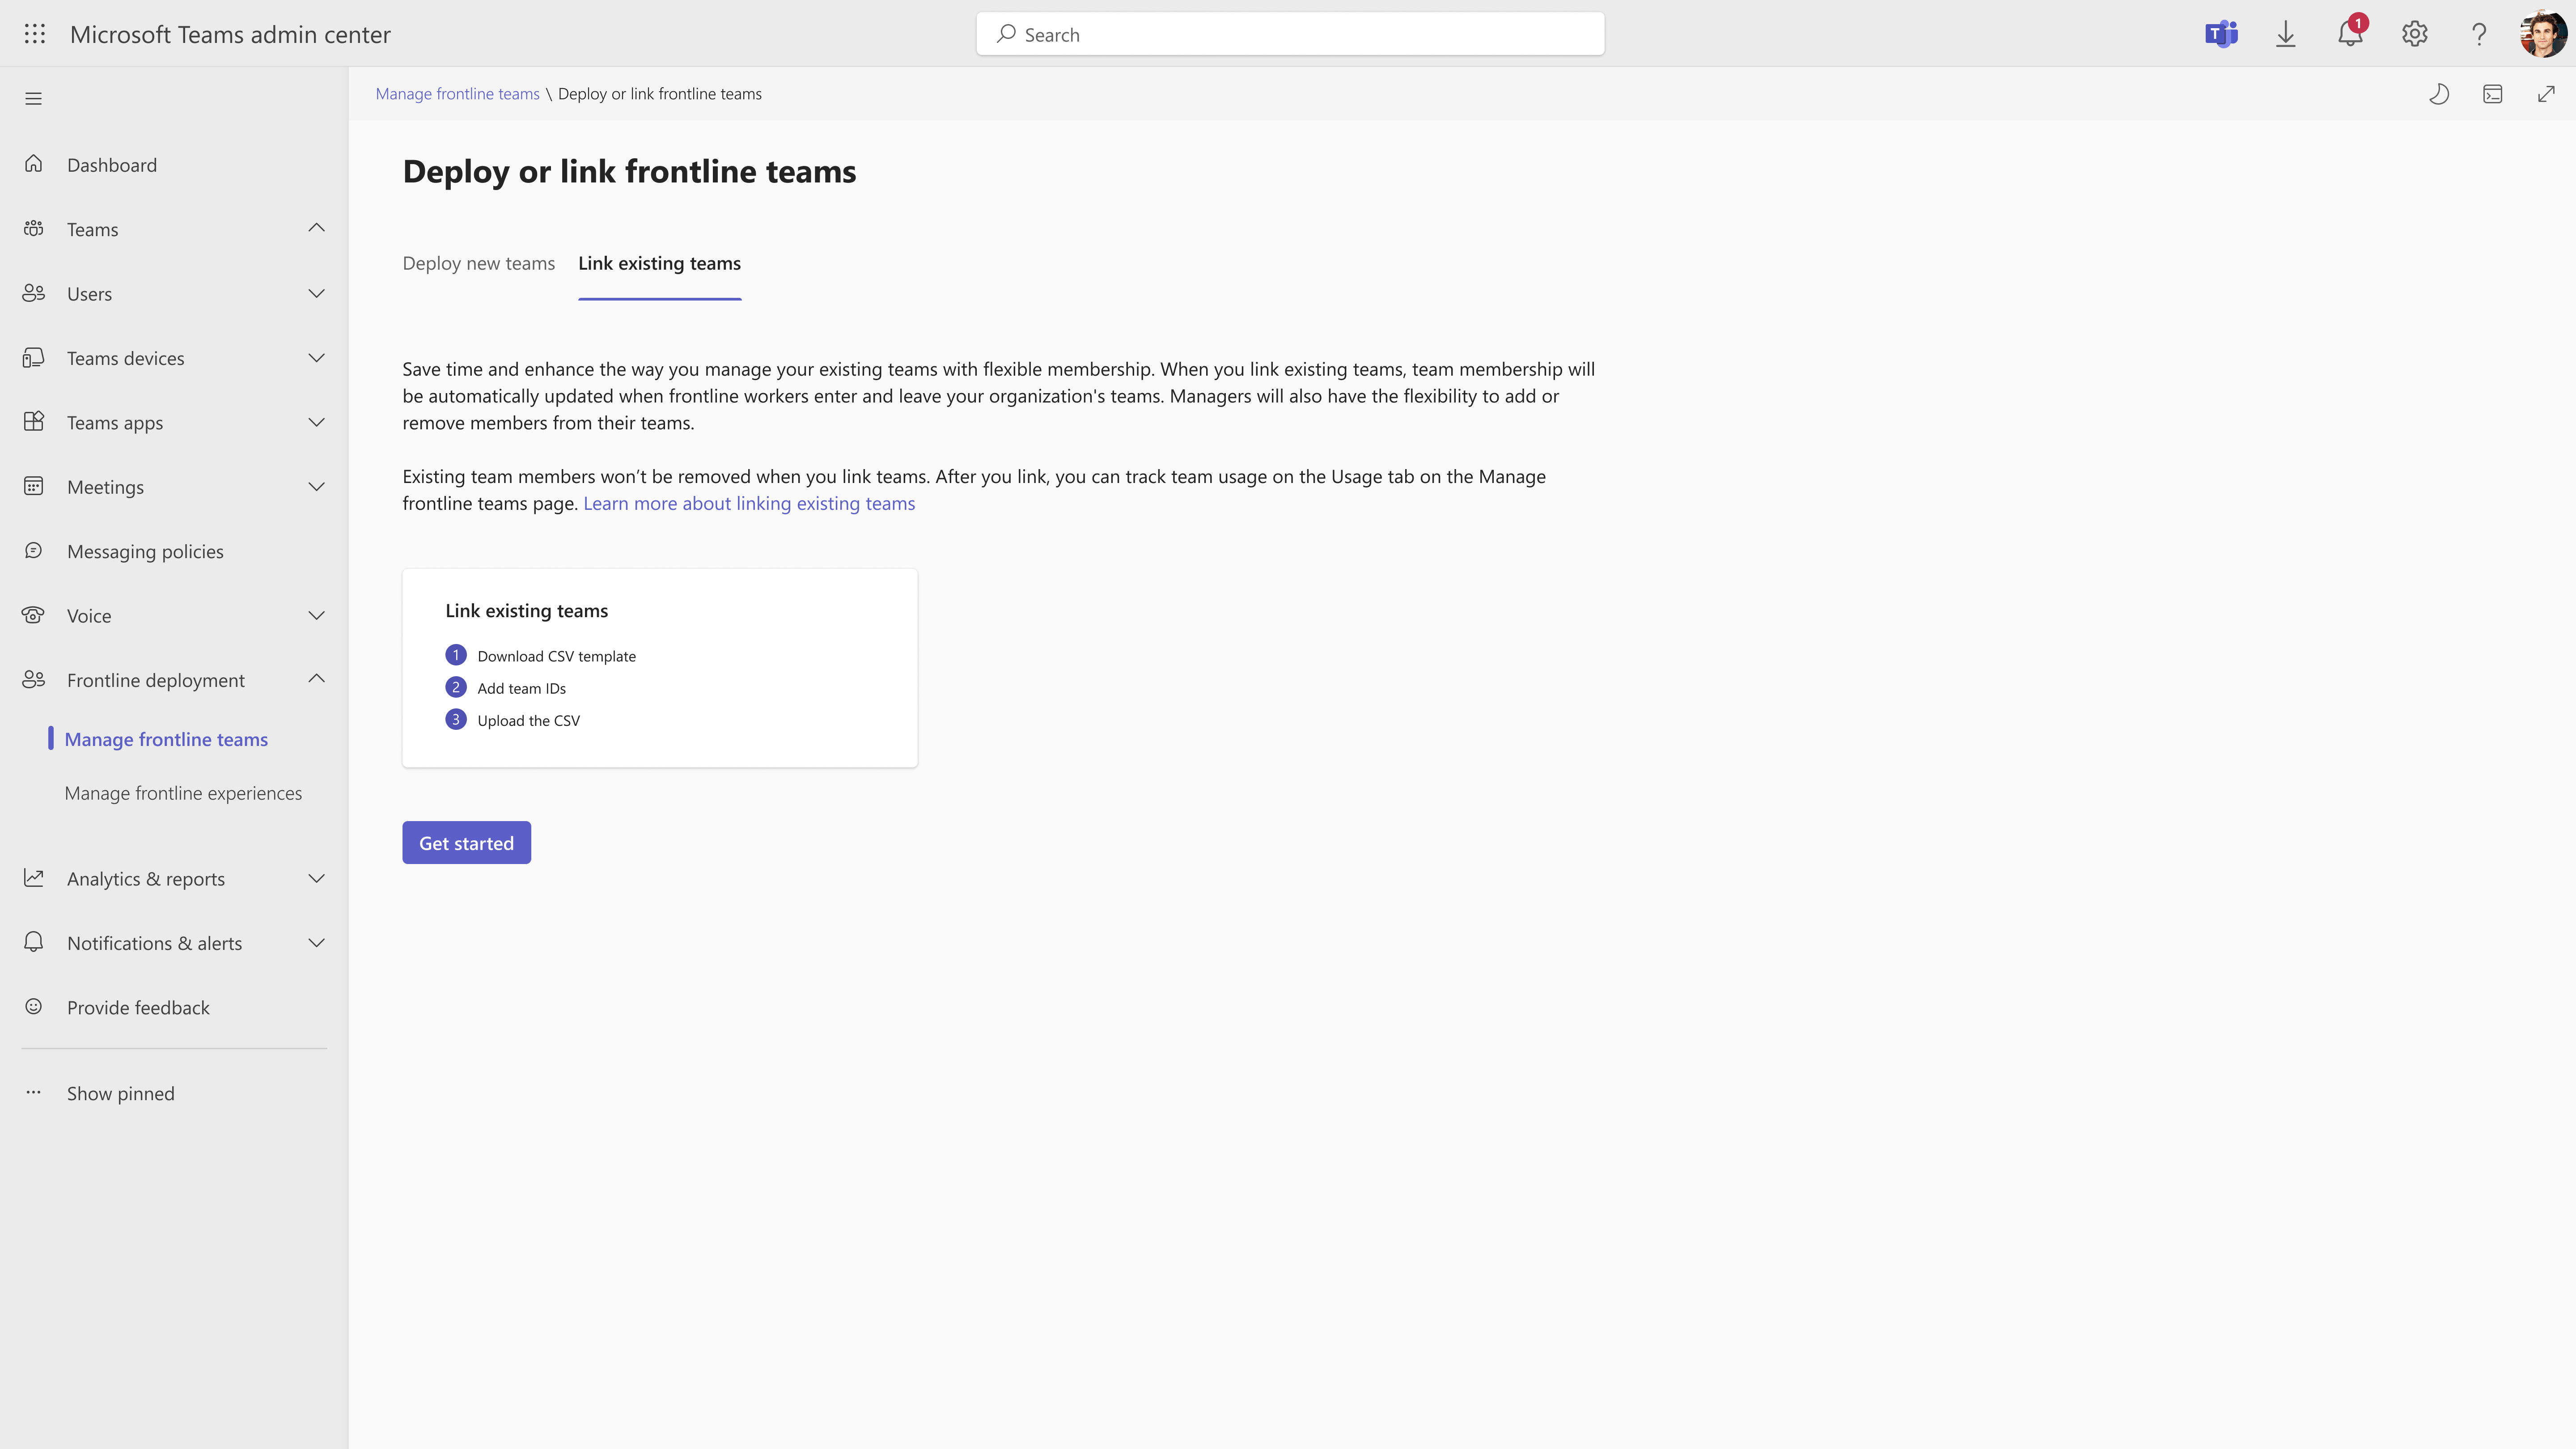
Task: Open the app launcher waffle icon
Action: click(34, 34)
